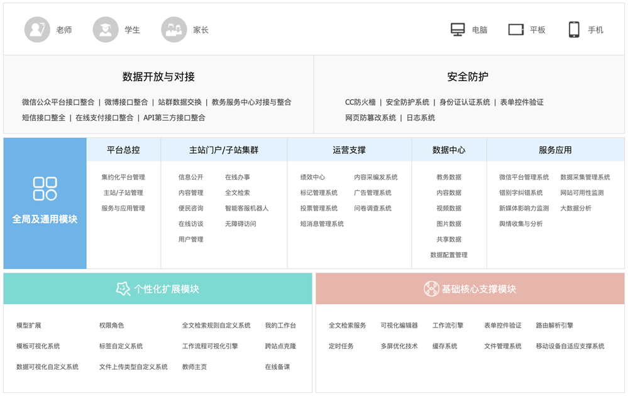Viewport: 628px width, 396px height.
Task: Click the four-squares icon above 全局及通用模块
Action: [x=45, y=189]
